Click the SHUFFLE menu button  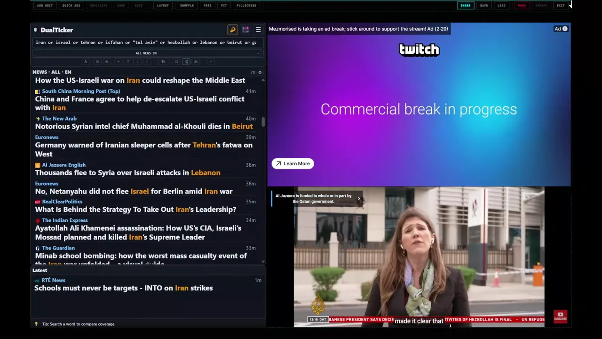click(x=187, y=6)
